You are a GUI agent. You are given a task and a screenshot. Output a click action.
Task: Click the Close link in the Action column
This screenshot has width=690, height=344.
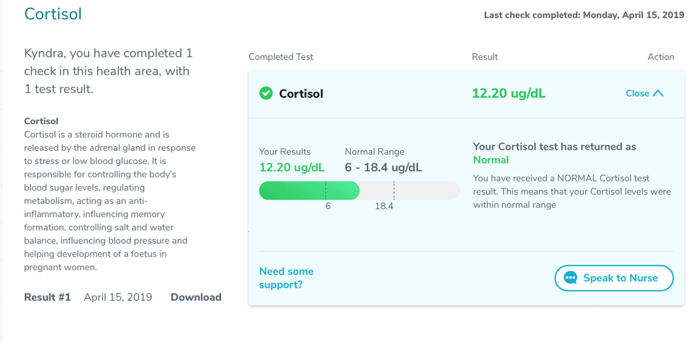[638, 94]
